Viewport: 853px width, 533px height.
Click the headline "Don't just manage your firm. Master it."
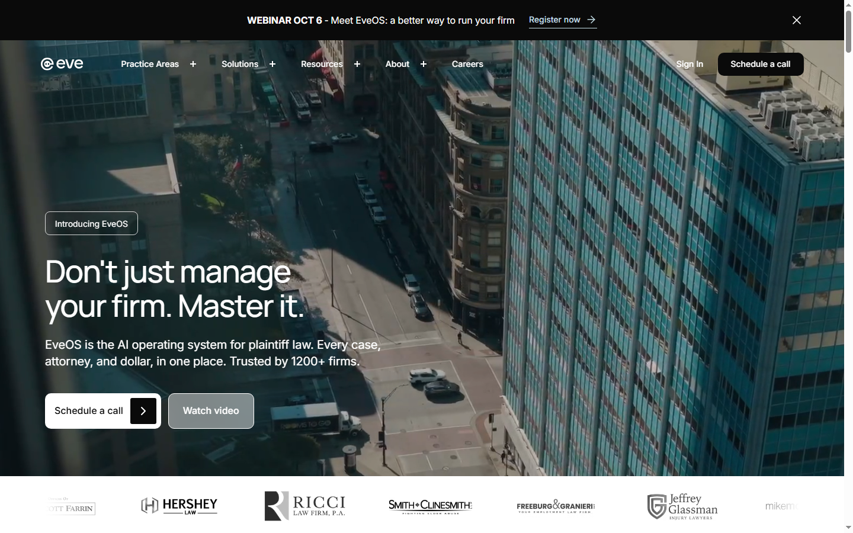click(x=175, y=289)
